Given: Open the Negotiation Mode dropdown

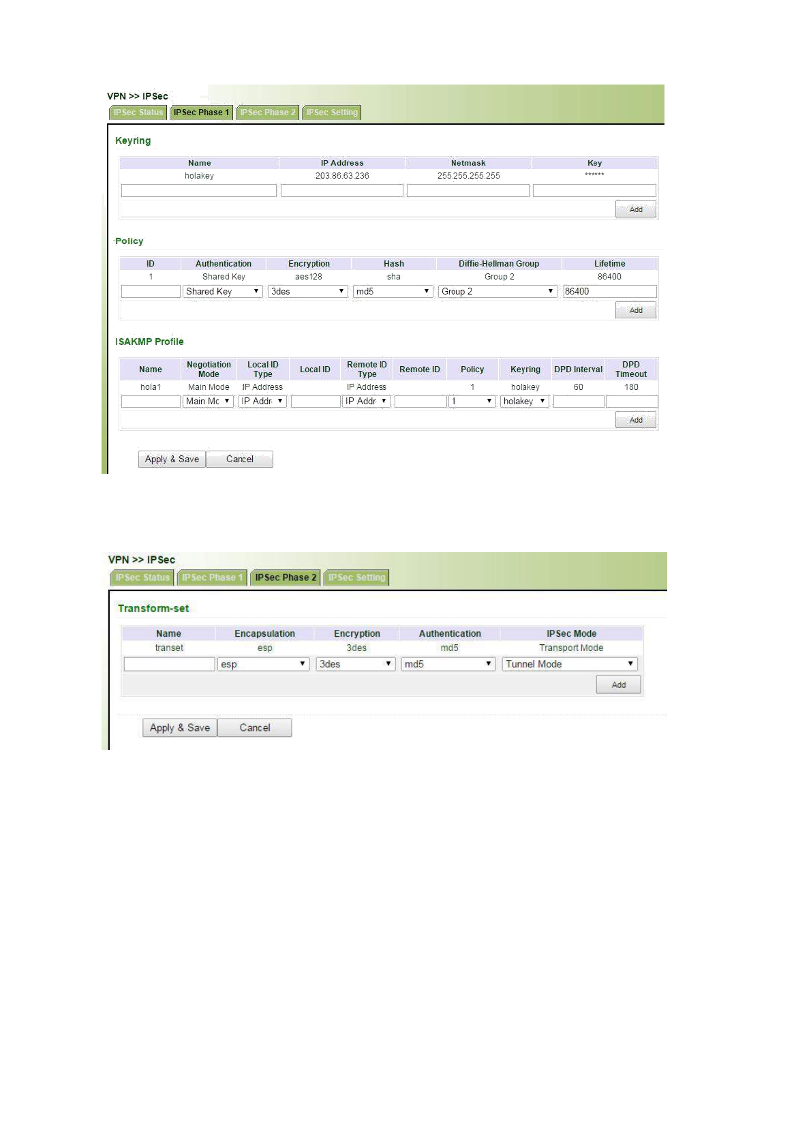Looking at the screenshot, I should tap(209, 402).
